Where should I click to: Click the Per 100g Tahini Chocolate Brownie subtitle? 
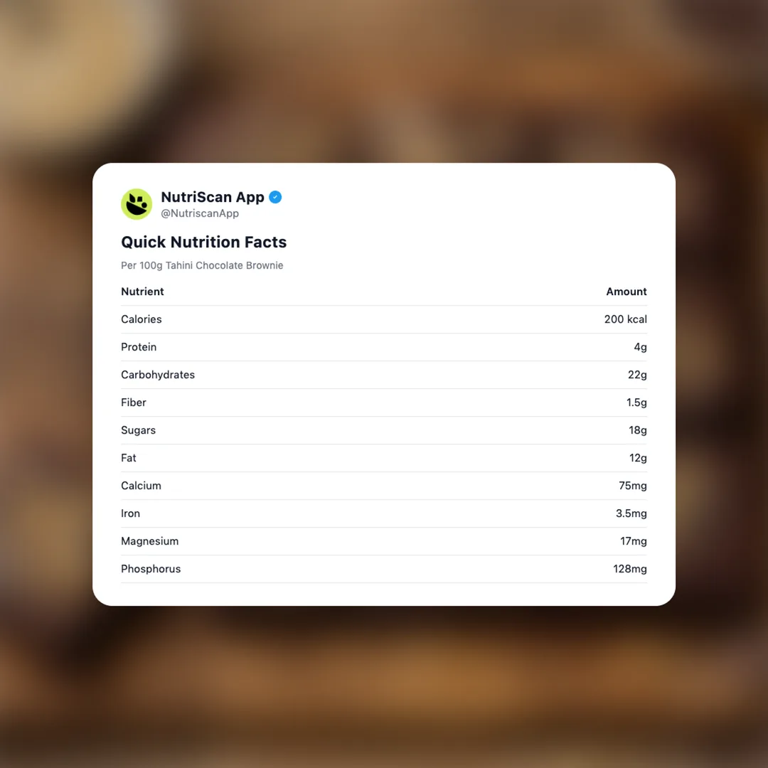click(202, 265)
